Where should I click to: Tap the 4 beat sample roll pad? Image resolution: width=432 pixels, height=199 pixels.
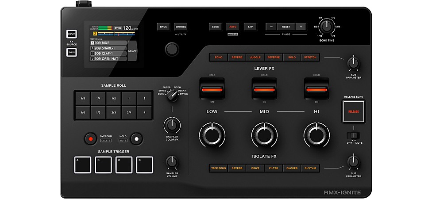click(x=144, y=113)
